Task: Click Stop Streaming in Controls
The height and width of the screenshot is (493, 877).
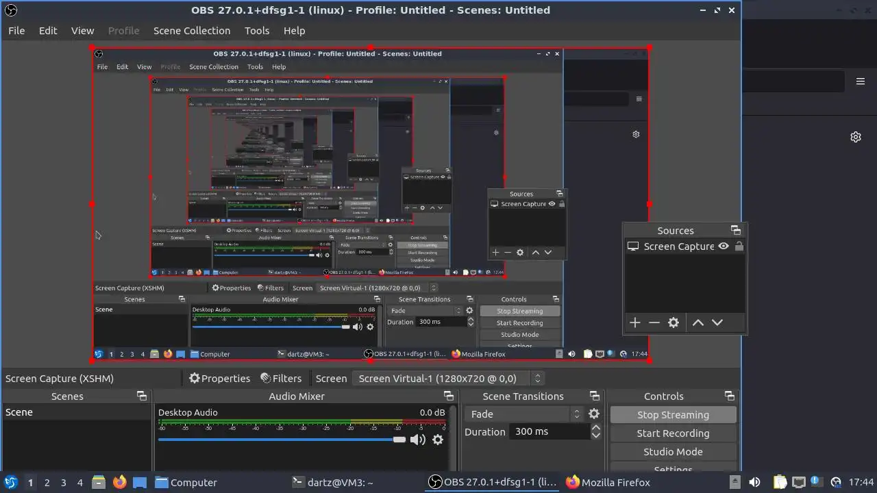Action: click(673, 415)
